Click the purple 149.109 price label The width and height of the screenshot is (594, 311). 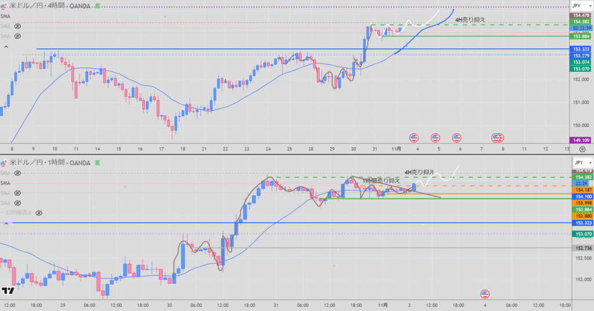pos(582,140)
